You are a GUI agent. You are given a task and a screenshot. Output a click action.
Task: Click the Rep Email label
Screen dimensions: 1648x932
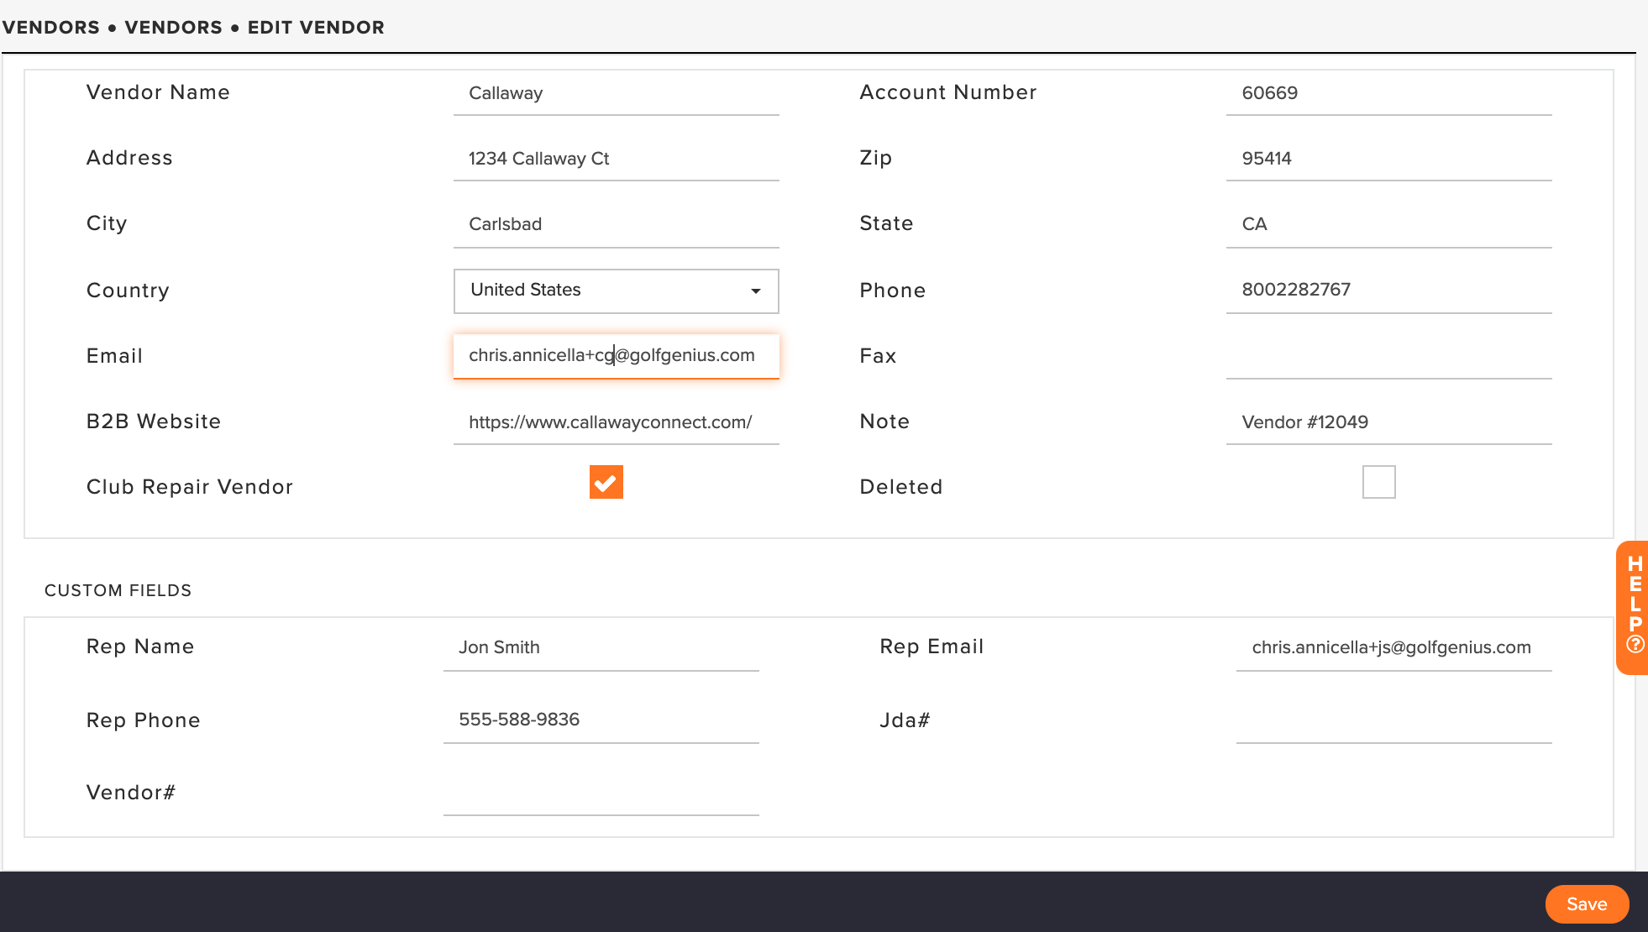pyautogui.click(x=932, y=647)
